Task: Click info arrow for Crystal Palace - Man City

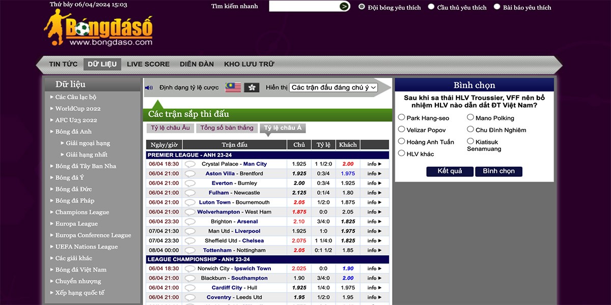Action: pyautogui.click(x=374, y=164)
